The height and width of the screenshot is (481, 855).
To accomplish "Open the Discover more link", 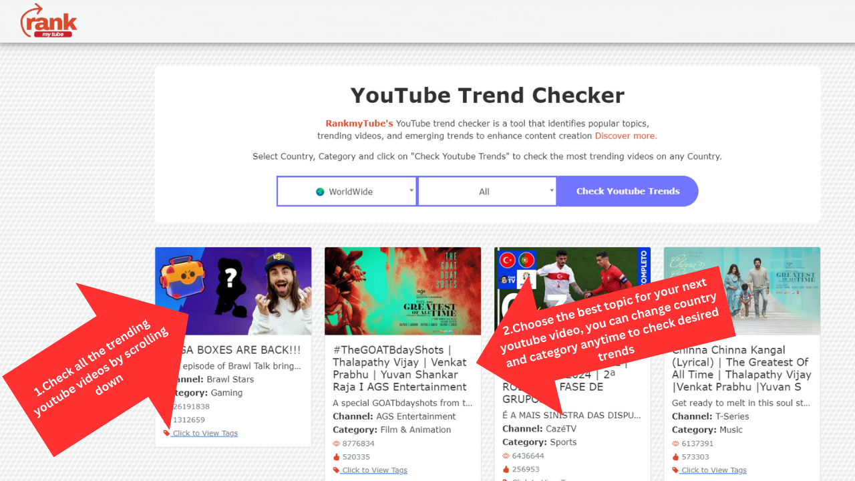I will [x=626, y=136].
